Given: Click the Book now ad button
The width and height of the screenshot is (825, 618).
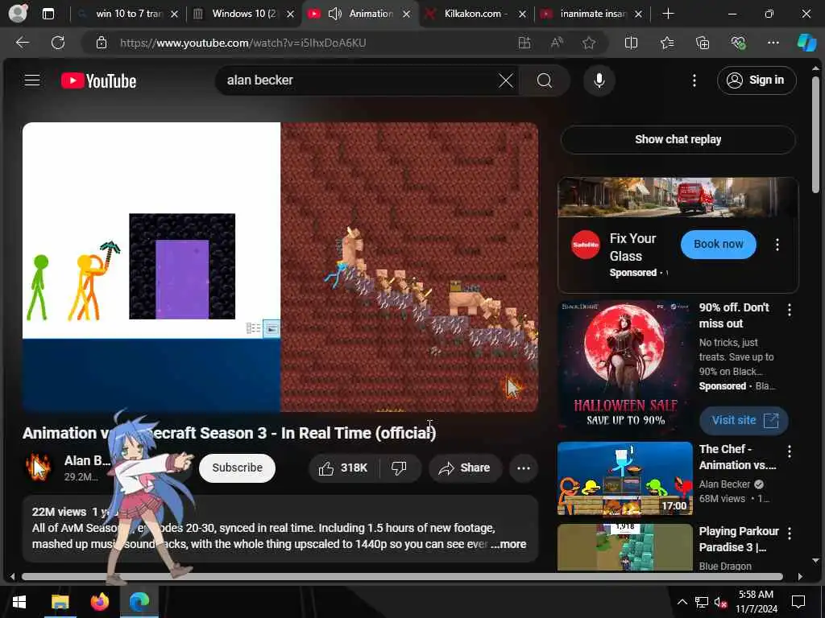Looking at the screenshot, I should [x=718, y=244].
